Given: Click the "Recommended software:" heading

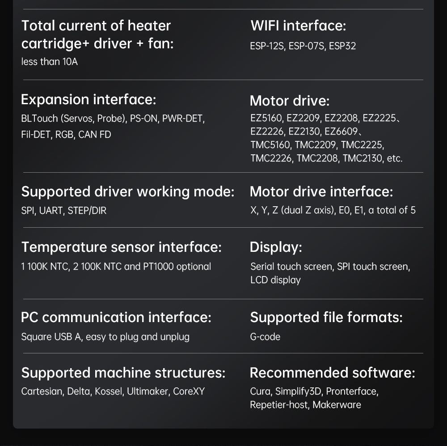Looking at the screenshot, I should point(332,373).
